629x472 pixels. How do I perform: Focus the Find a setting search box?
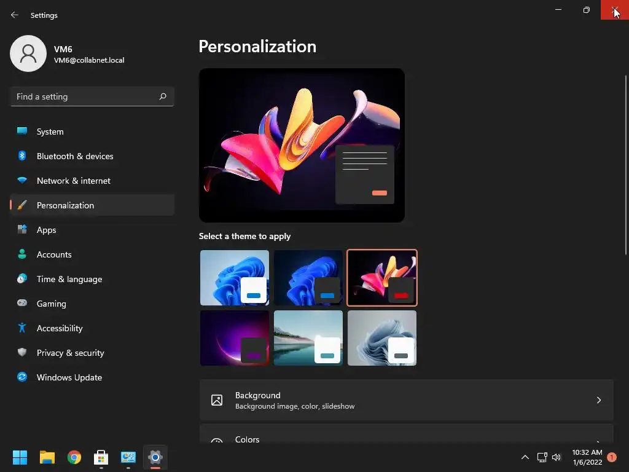[92, 96]
